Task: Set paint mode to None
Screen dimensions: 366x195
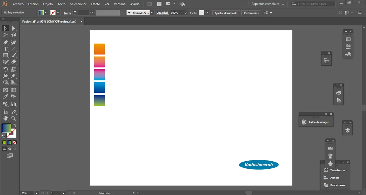Action: [15, 142]
